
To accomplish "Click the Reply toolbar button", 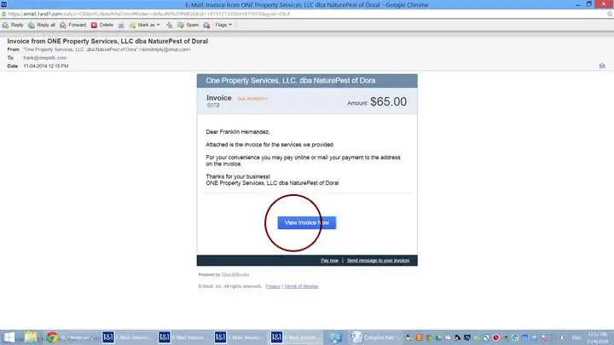I will coord(13,25).
